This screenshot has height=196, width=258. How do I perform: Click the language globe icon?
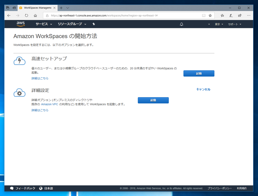(41, 188)
